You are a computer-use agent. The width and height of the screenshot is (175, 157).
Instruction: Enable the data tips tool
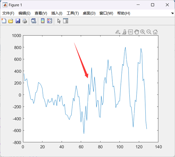(130, 32)
